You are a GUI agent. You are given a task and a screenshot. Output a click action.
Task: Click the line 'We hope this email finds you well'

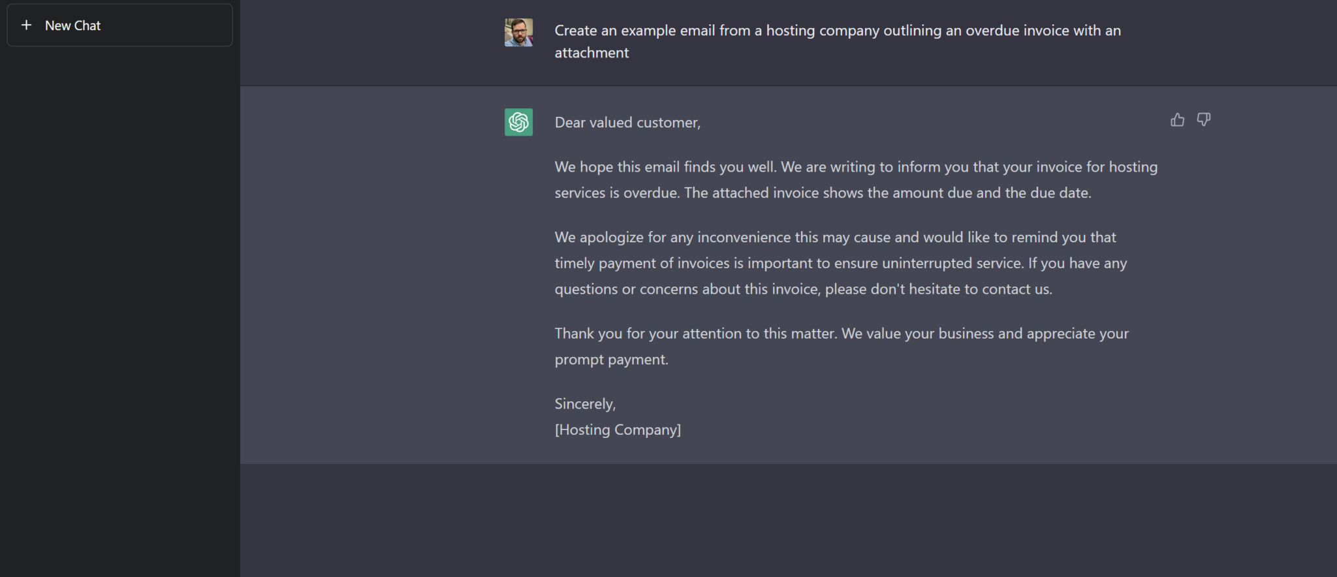tap(855, 167)
